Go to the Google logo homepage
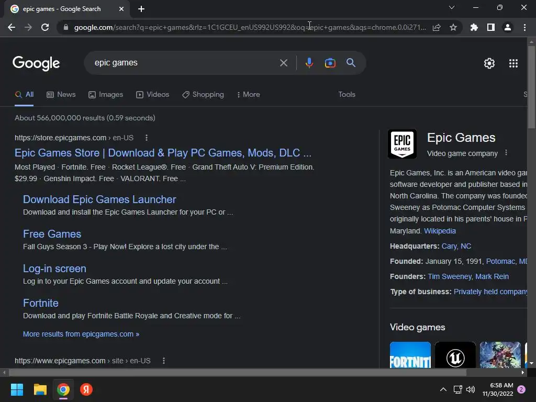This screenshot has width=536, height=402. pyautogui.click(x=36, y=63)
